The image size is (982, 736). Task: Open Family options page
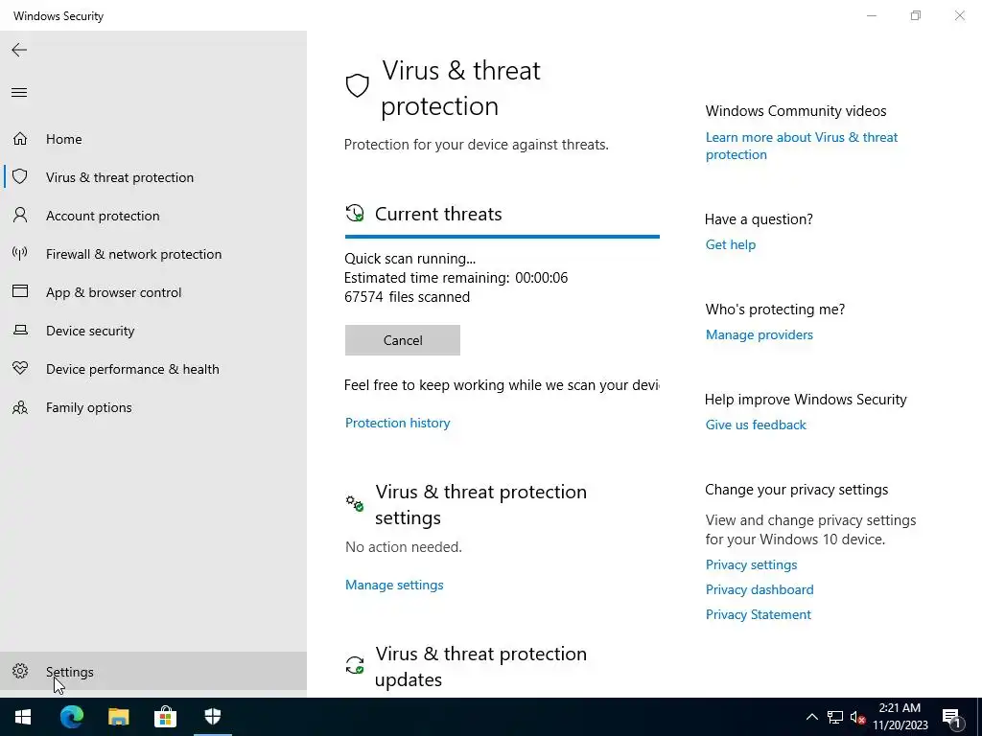(x=153, y=407)
